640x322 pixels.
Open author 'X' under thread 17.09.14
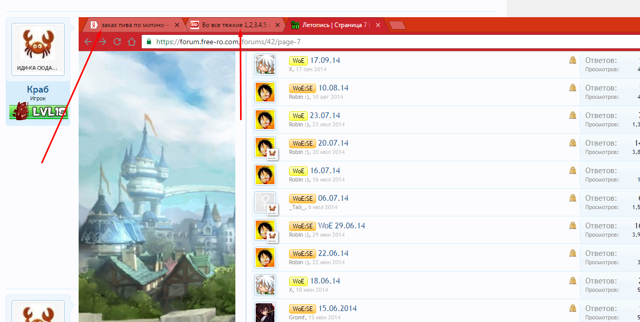(x=291, y=70)
